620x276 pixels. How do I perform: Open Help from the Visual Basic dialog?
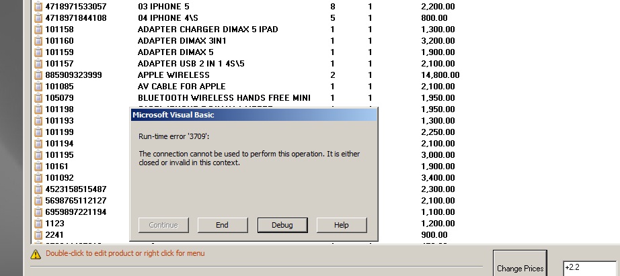(x=342, y=225)
